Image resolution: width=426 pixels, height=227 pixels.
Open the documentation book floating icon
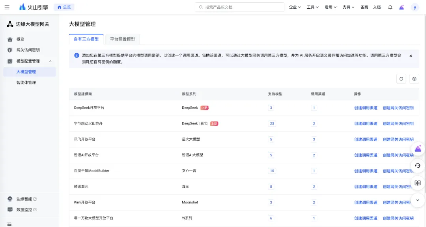(418, 183)
